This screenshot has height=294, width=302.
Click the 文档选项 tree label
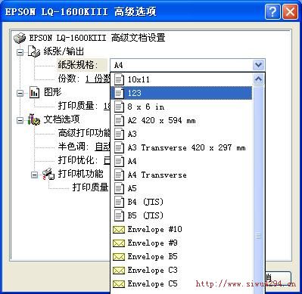(61, 119)
